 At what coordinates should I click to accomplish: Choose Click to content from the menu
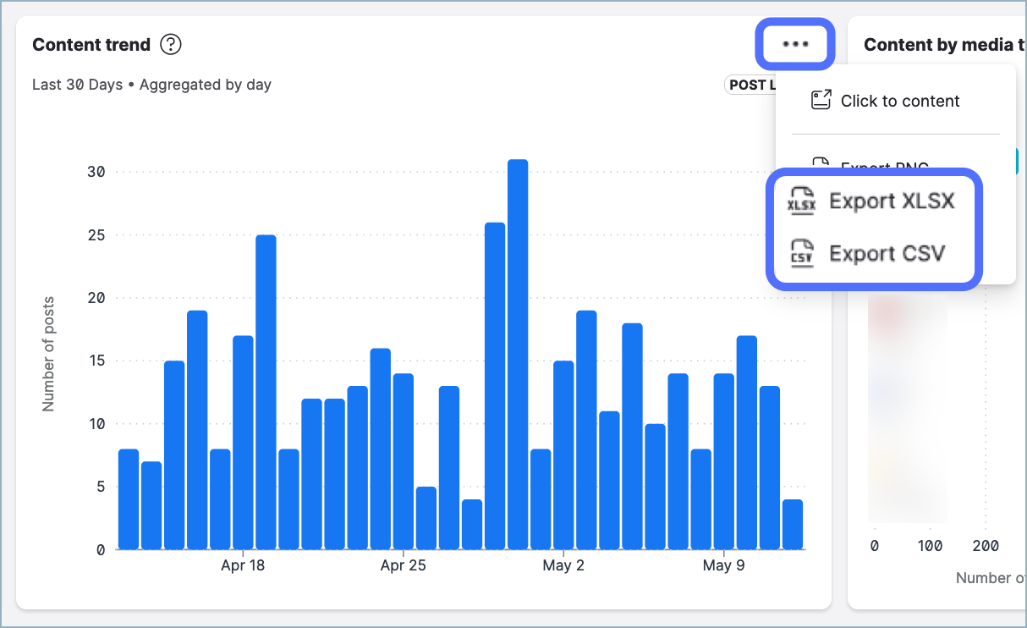(x=900, y=100)
